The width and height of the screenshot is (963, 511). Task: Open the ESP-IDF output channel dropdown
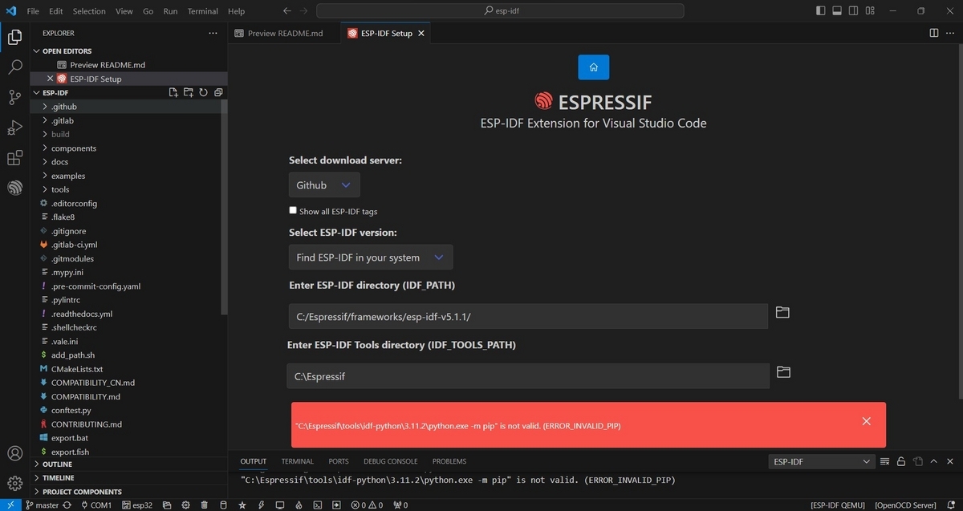(x=822, y=461)
